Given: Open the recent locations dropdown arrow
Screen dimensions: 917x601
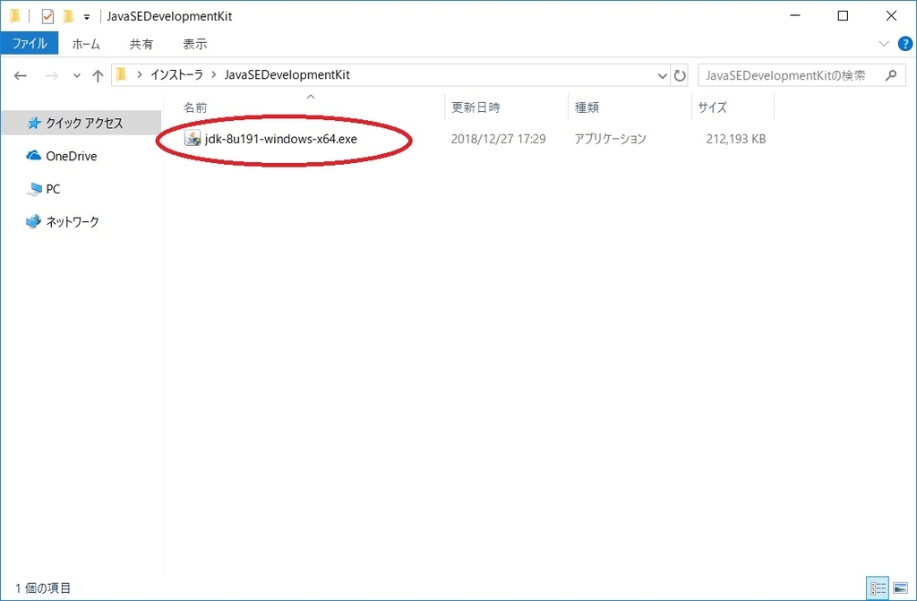Looking at the screenshot, I should click(77, 76).
